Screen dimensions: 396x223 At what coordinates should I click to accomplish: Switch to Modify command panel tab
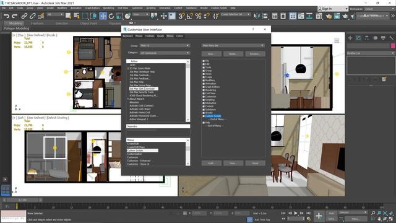[358, 38]
